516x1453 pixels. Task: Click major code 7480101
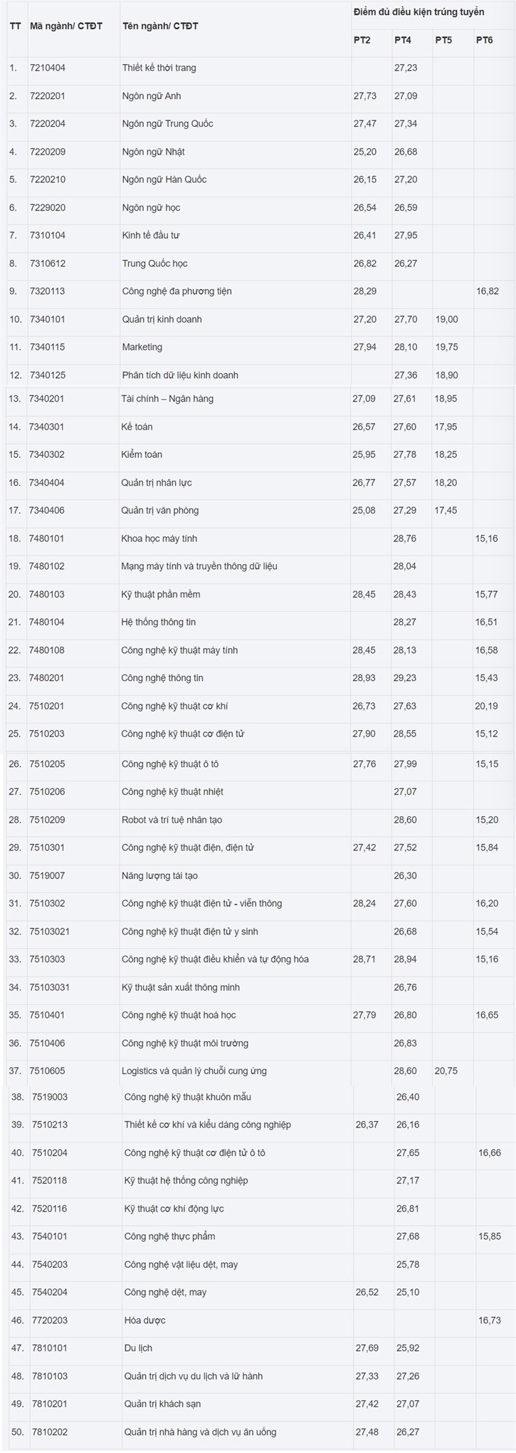[47, 538]
